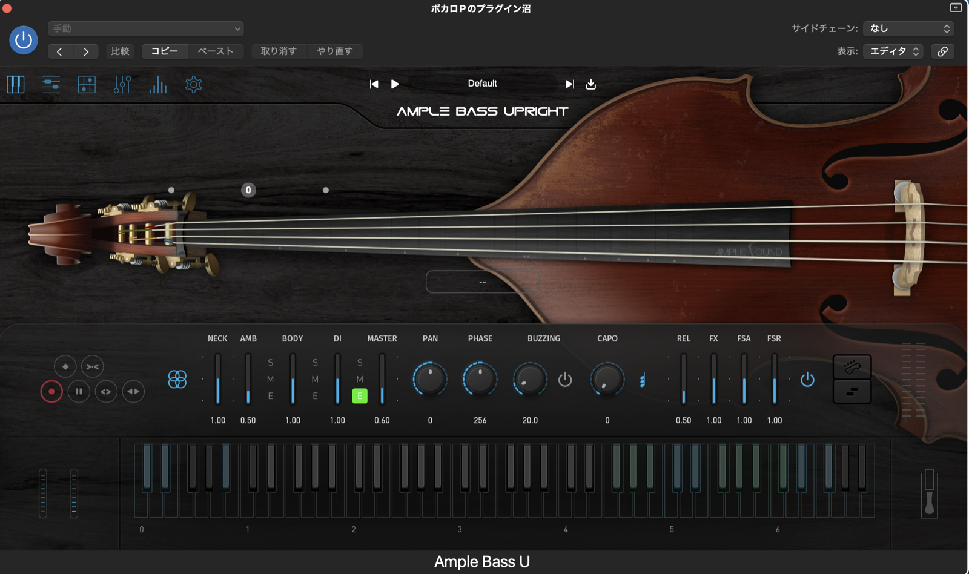Toggle the green E button near MASTER

(x=360, y=396)
